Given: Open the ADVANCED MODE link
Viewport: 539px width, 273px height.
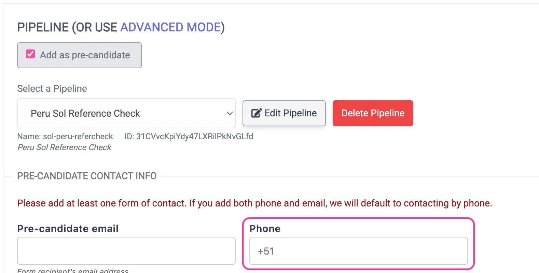Looking at the screenshot, I should (170, 27).
